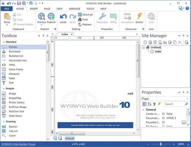
Task: Click the Paste icon in Clipboard
Action: [x=7, y=16]
